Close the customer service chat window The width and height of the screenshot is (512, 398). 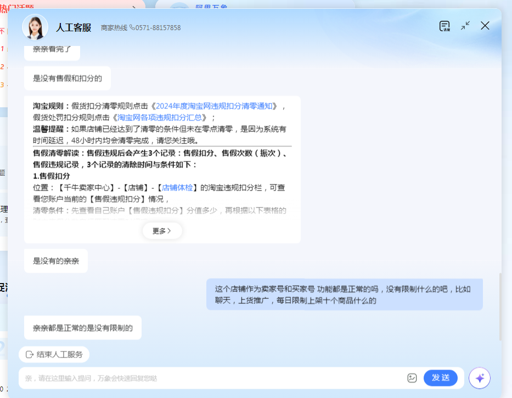click(x=485, y=26)
